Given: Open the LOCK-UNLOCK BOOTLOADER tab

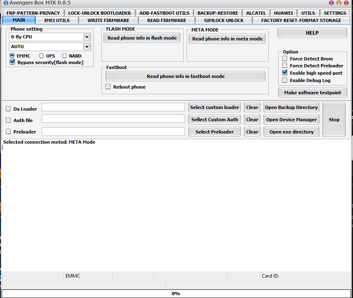Looking at the screenshot, I should (99, 13).
